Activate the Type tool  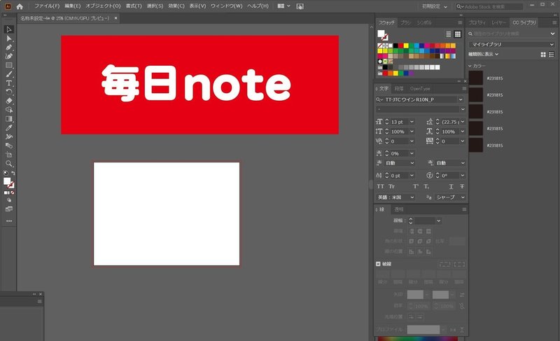[9, 83]
